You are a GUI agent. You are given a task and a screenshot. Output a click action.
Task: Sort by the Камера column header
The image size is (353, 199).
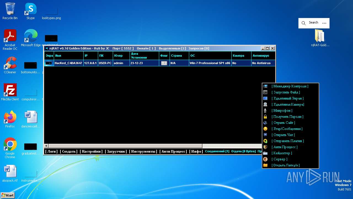tap(241, 56)
